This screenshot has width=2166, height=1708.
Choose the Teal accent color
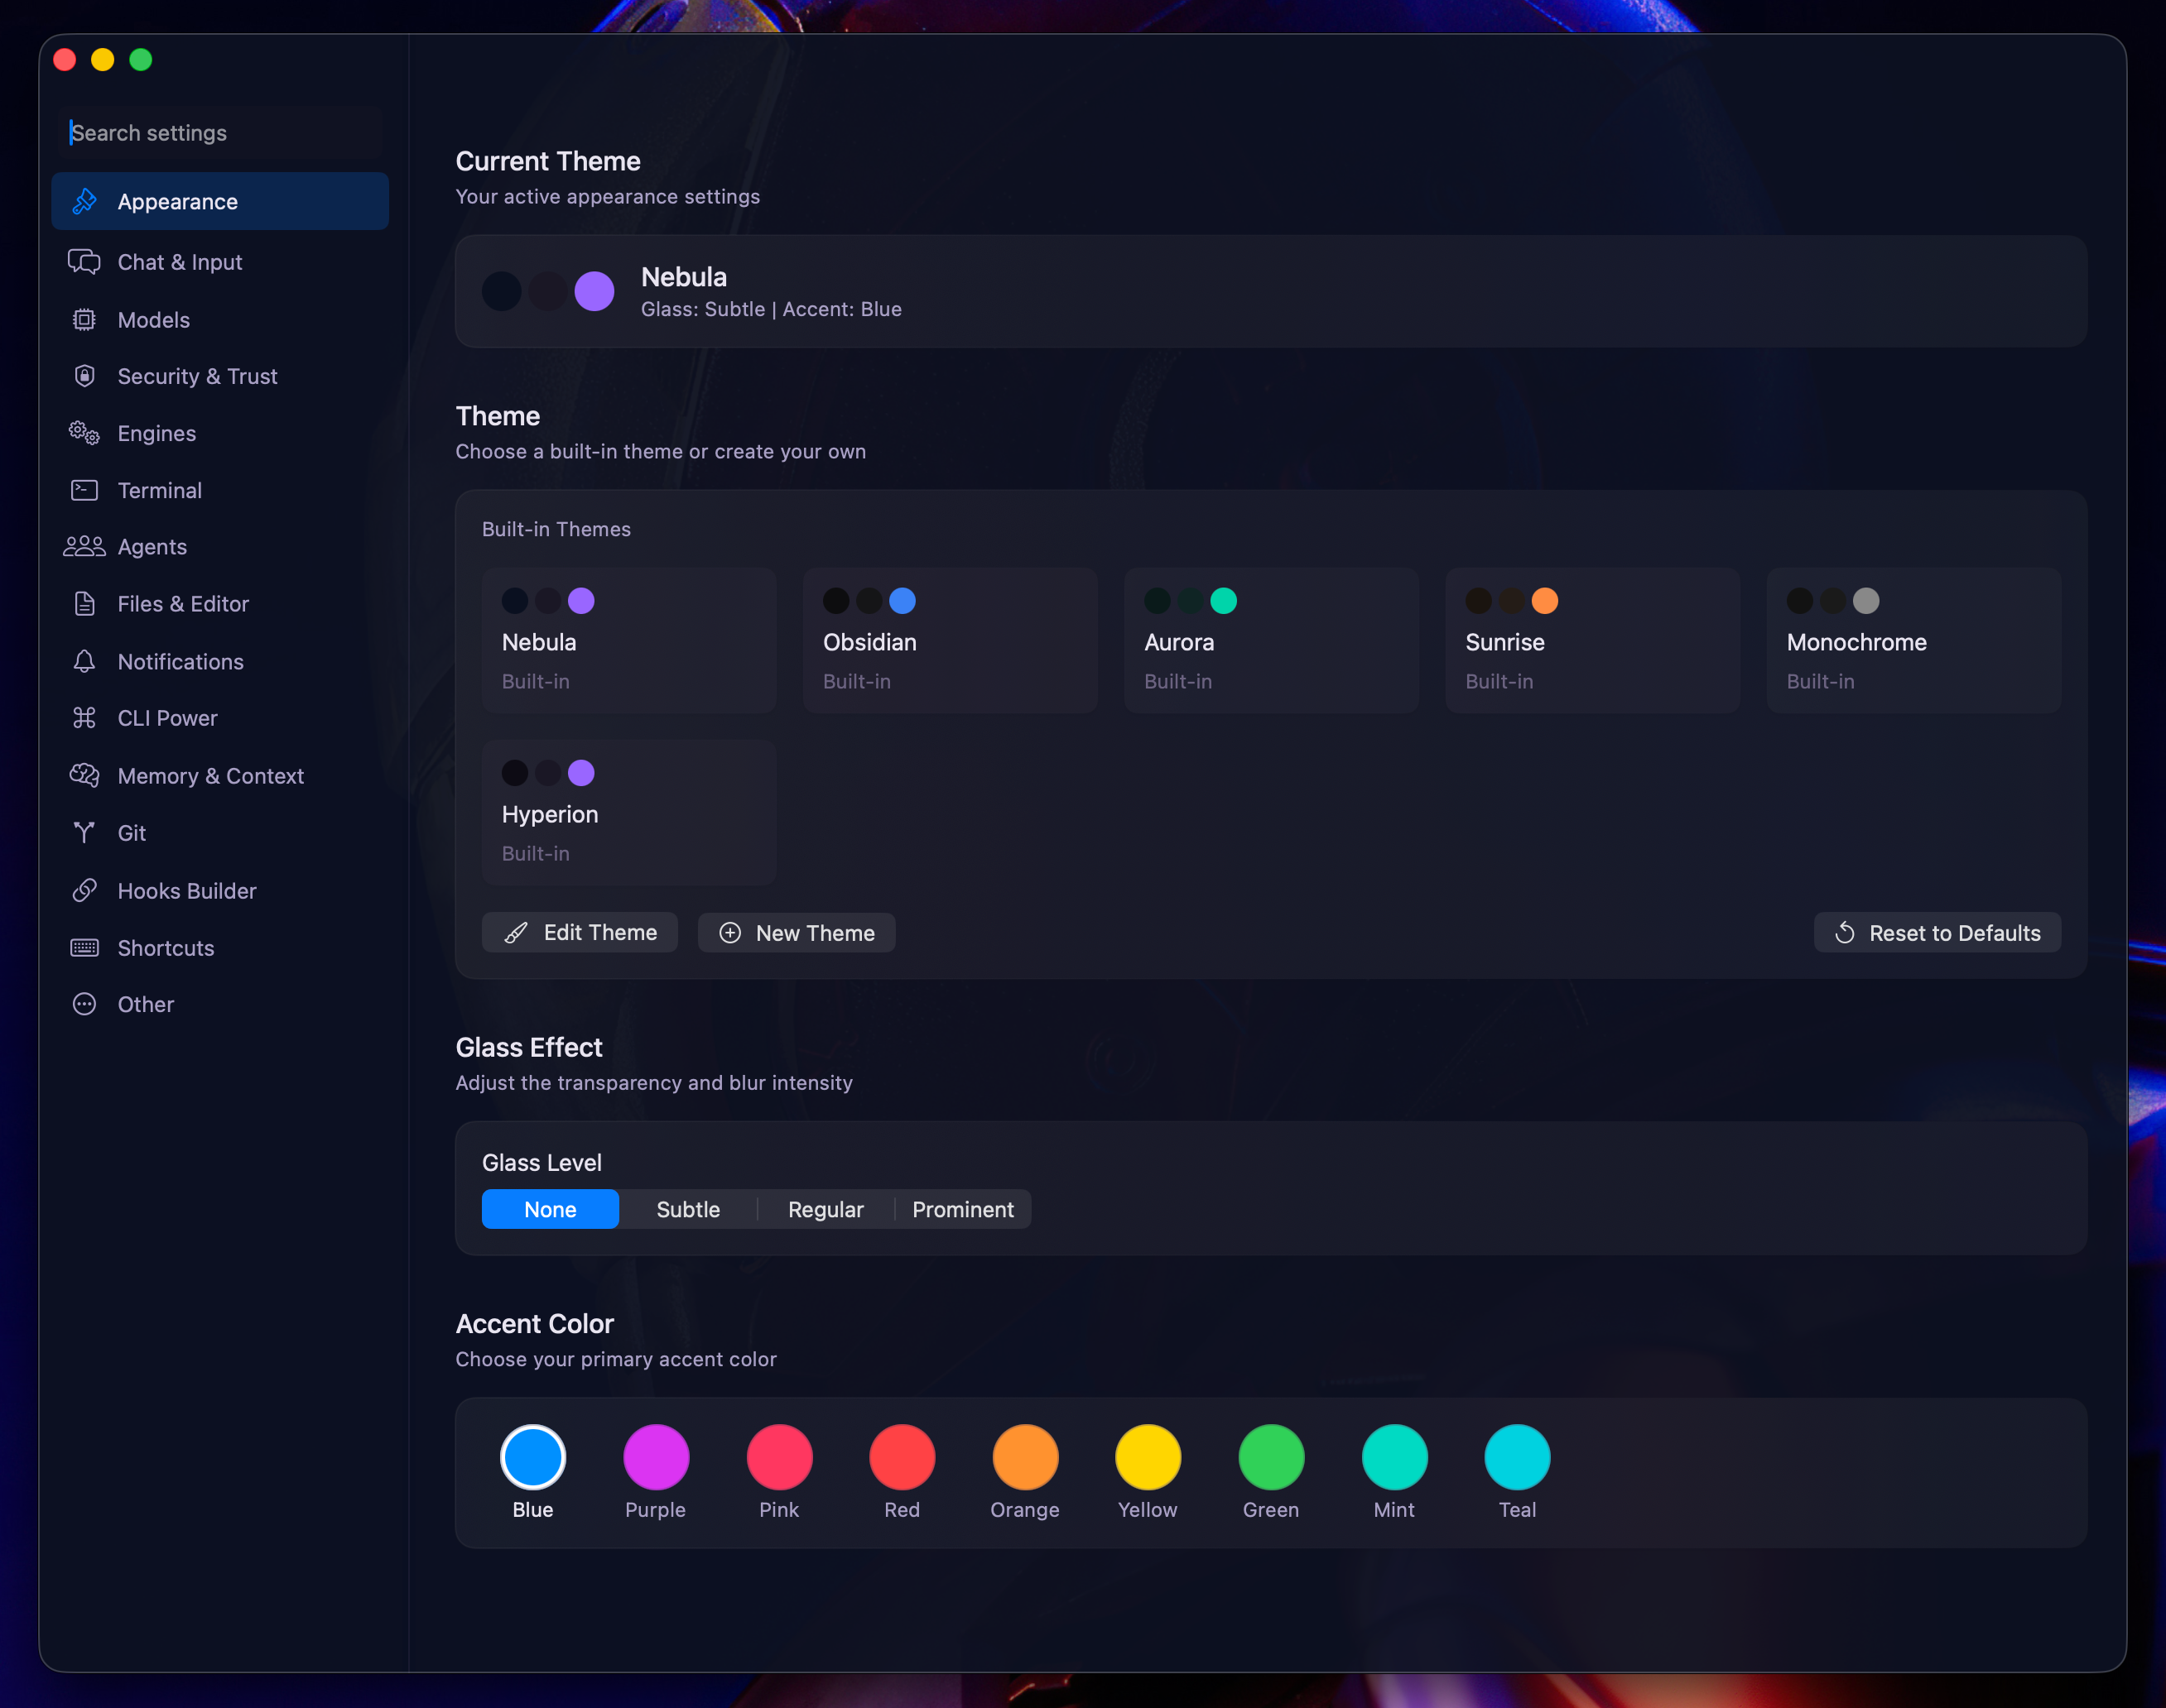(1517, 1459)
